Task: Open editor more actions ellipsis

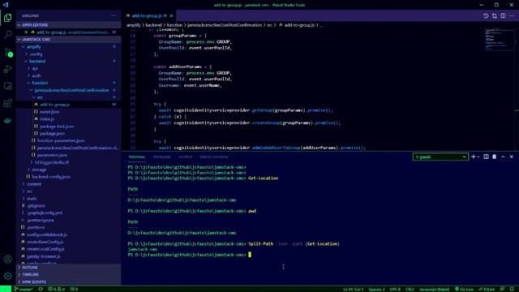Action: (512, 15)
